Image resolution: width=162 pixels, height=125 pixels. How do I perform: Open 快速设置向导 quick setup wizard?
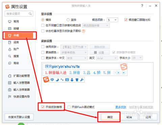pos(19,97)
